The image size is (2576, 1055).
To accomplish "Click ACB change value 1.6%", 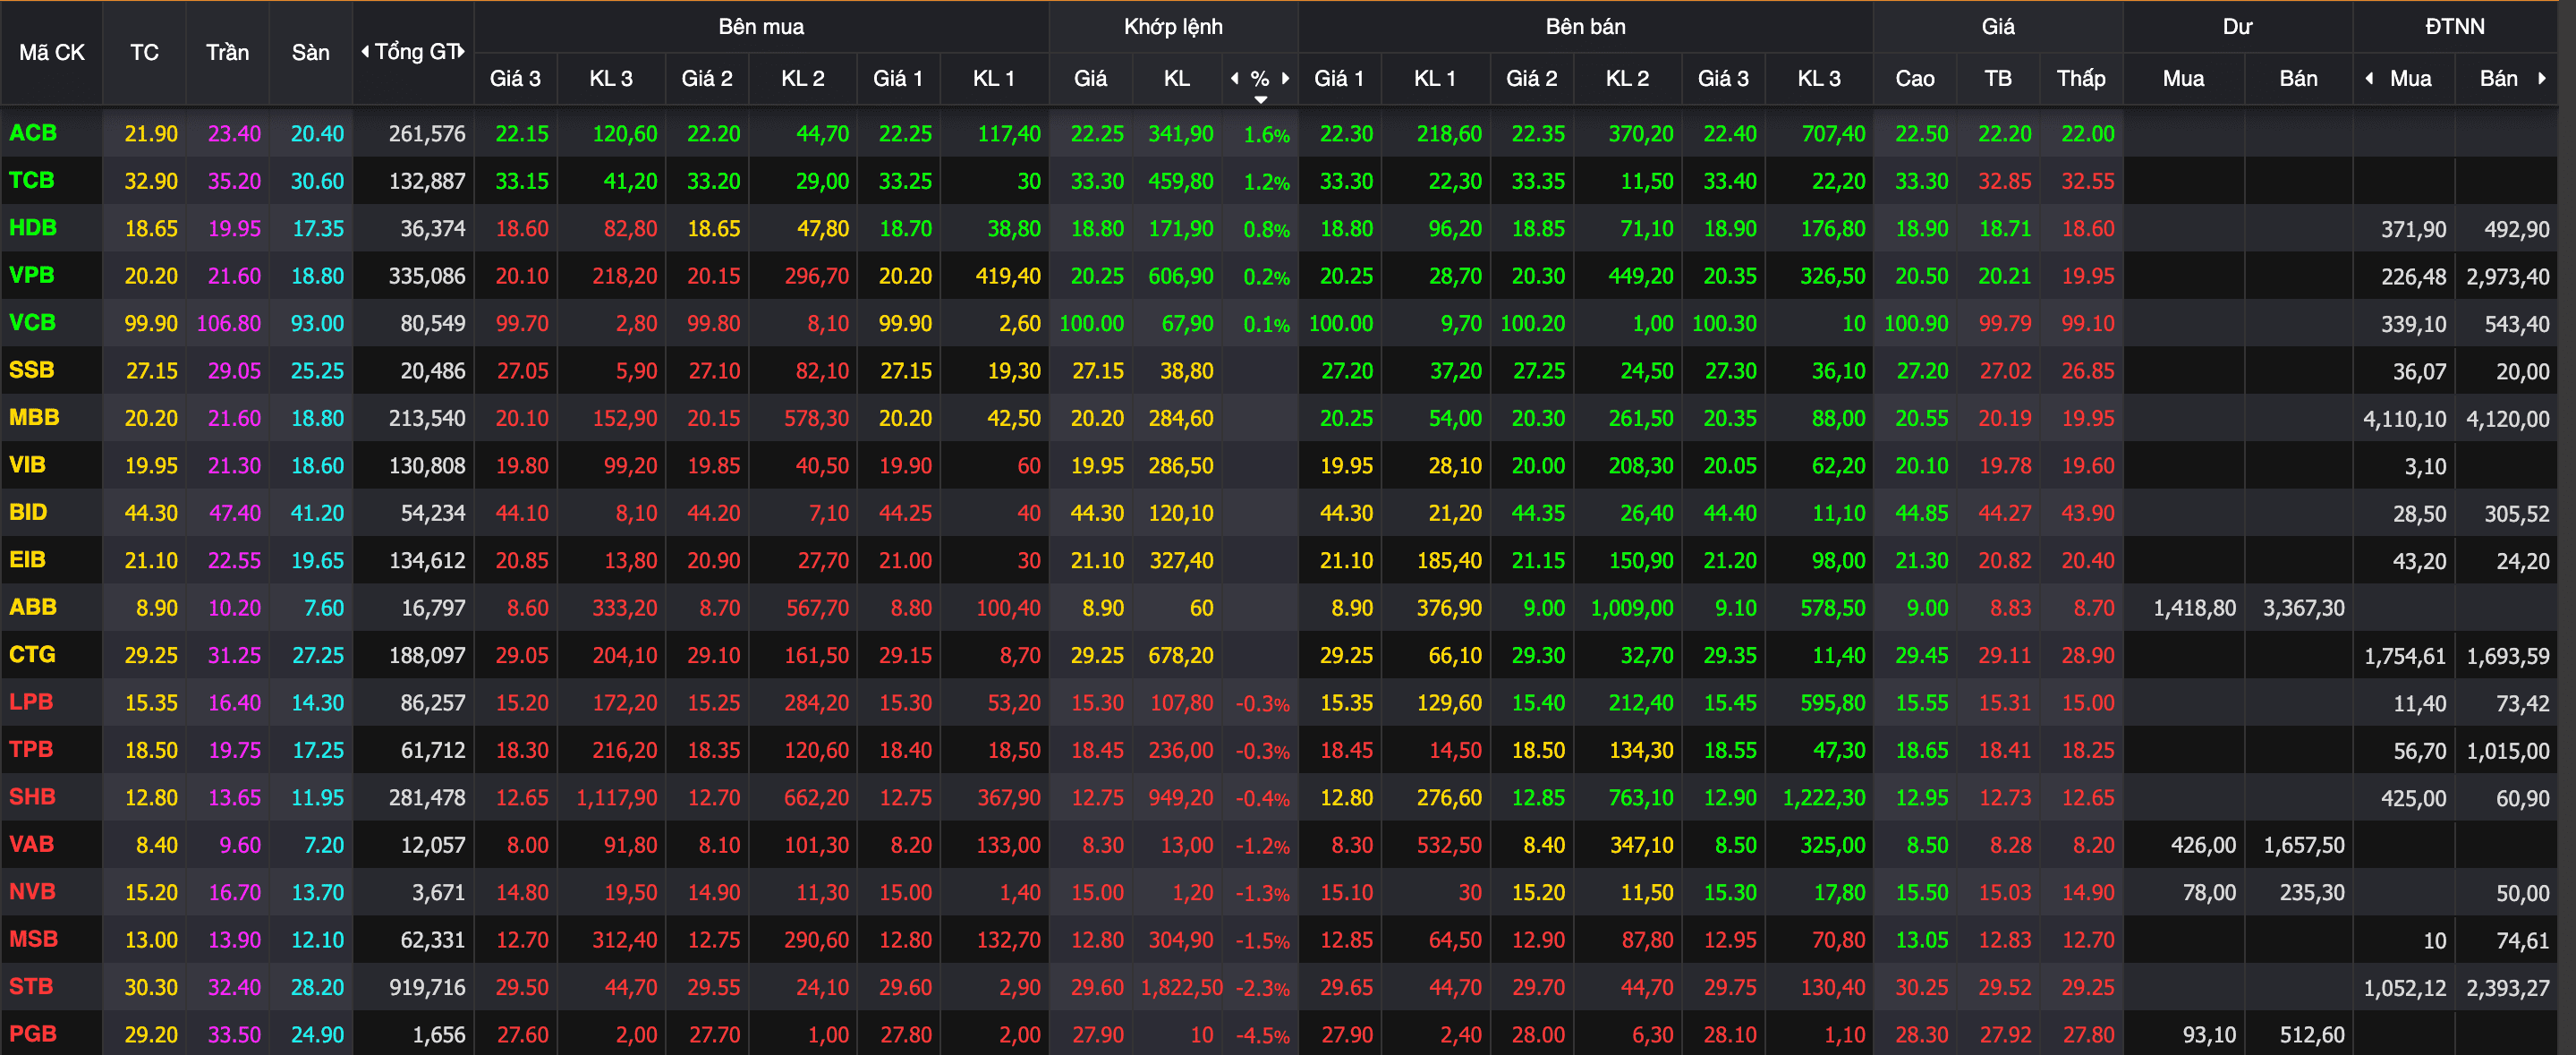I will tap(1266, 135).
